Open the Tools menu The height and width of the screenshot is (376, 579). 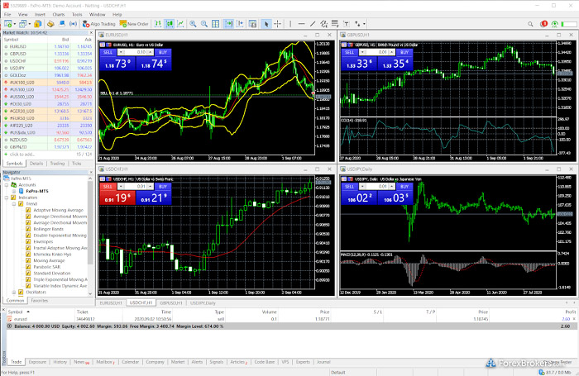click(x=77, y=14)
